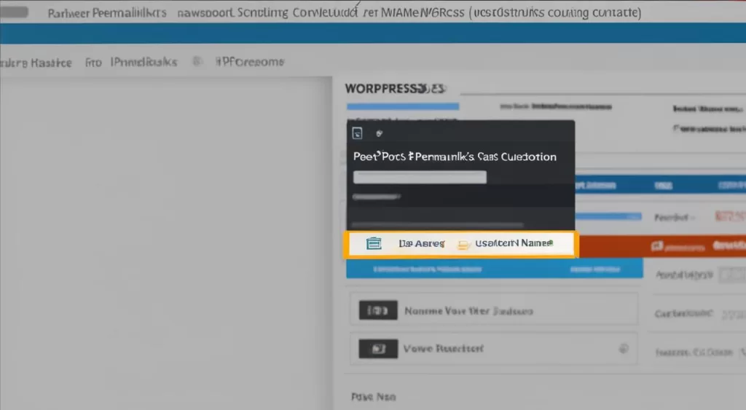Click the round icon at the Vowe row's end
Image resolution: width=746 pixels, height=410 pixels.
pyautogui.click(x=624, y=349)
